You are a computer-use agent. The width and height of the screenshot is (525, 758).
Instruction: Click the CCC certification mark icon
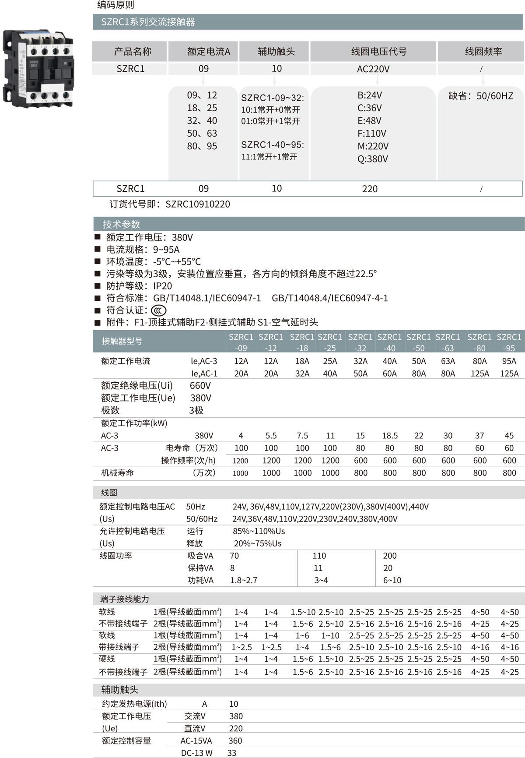click(x=158, y=310)
